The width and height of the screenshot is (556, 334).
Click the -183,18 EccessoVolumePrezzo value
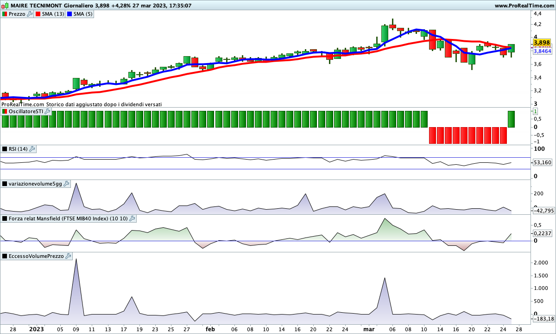[543, 319]
